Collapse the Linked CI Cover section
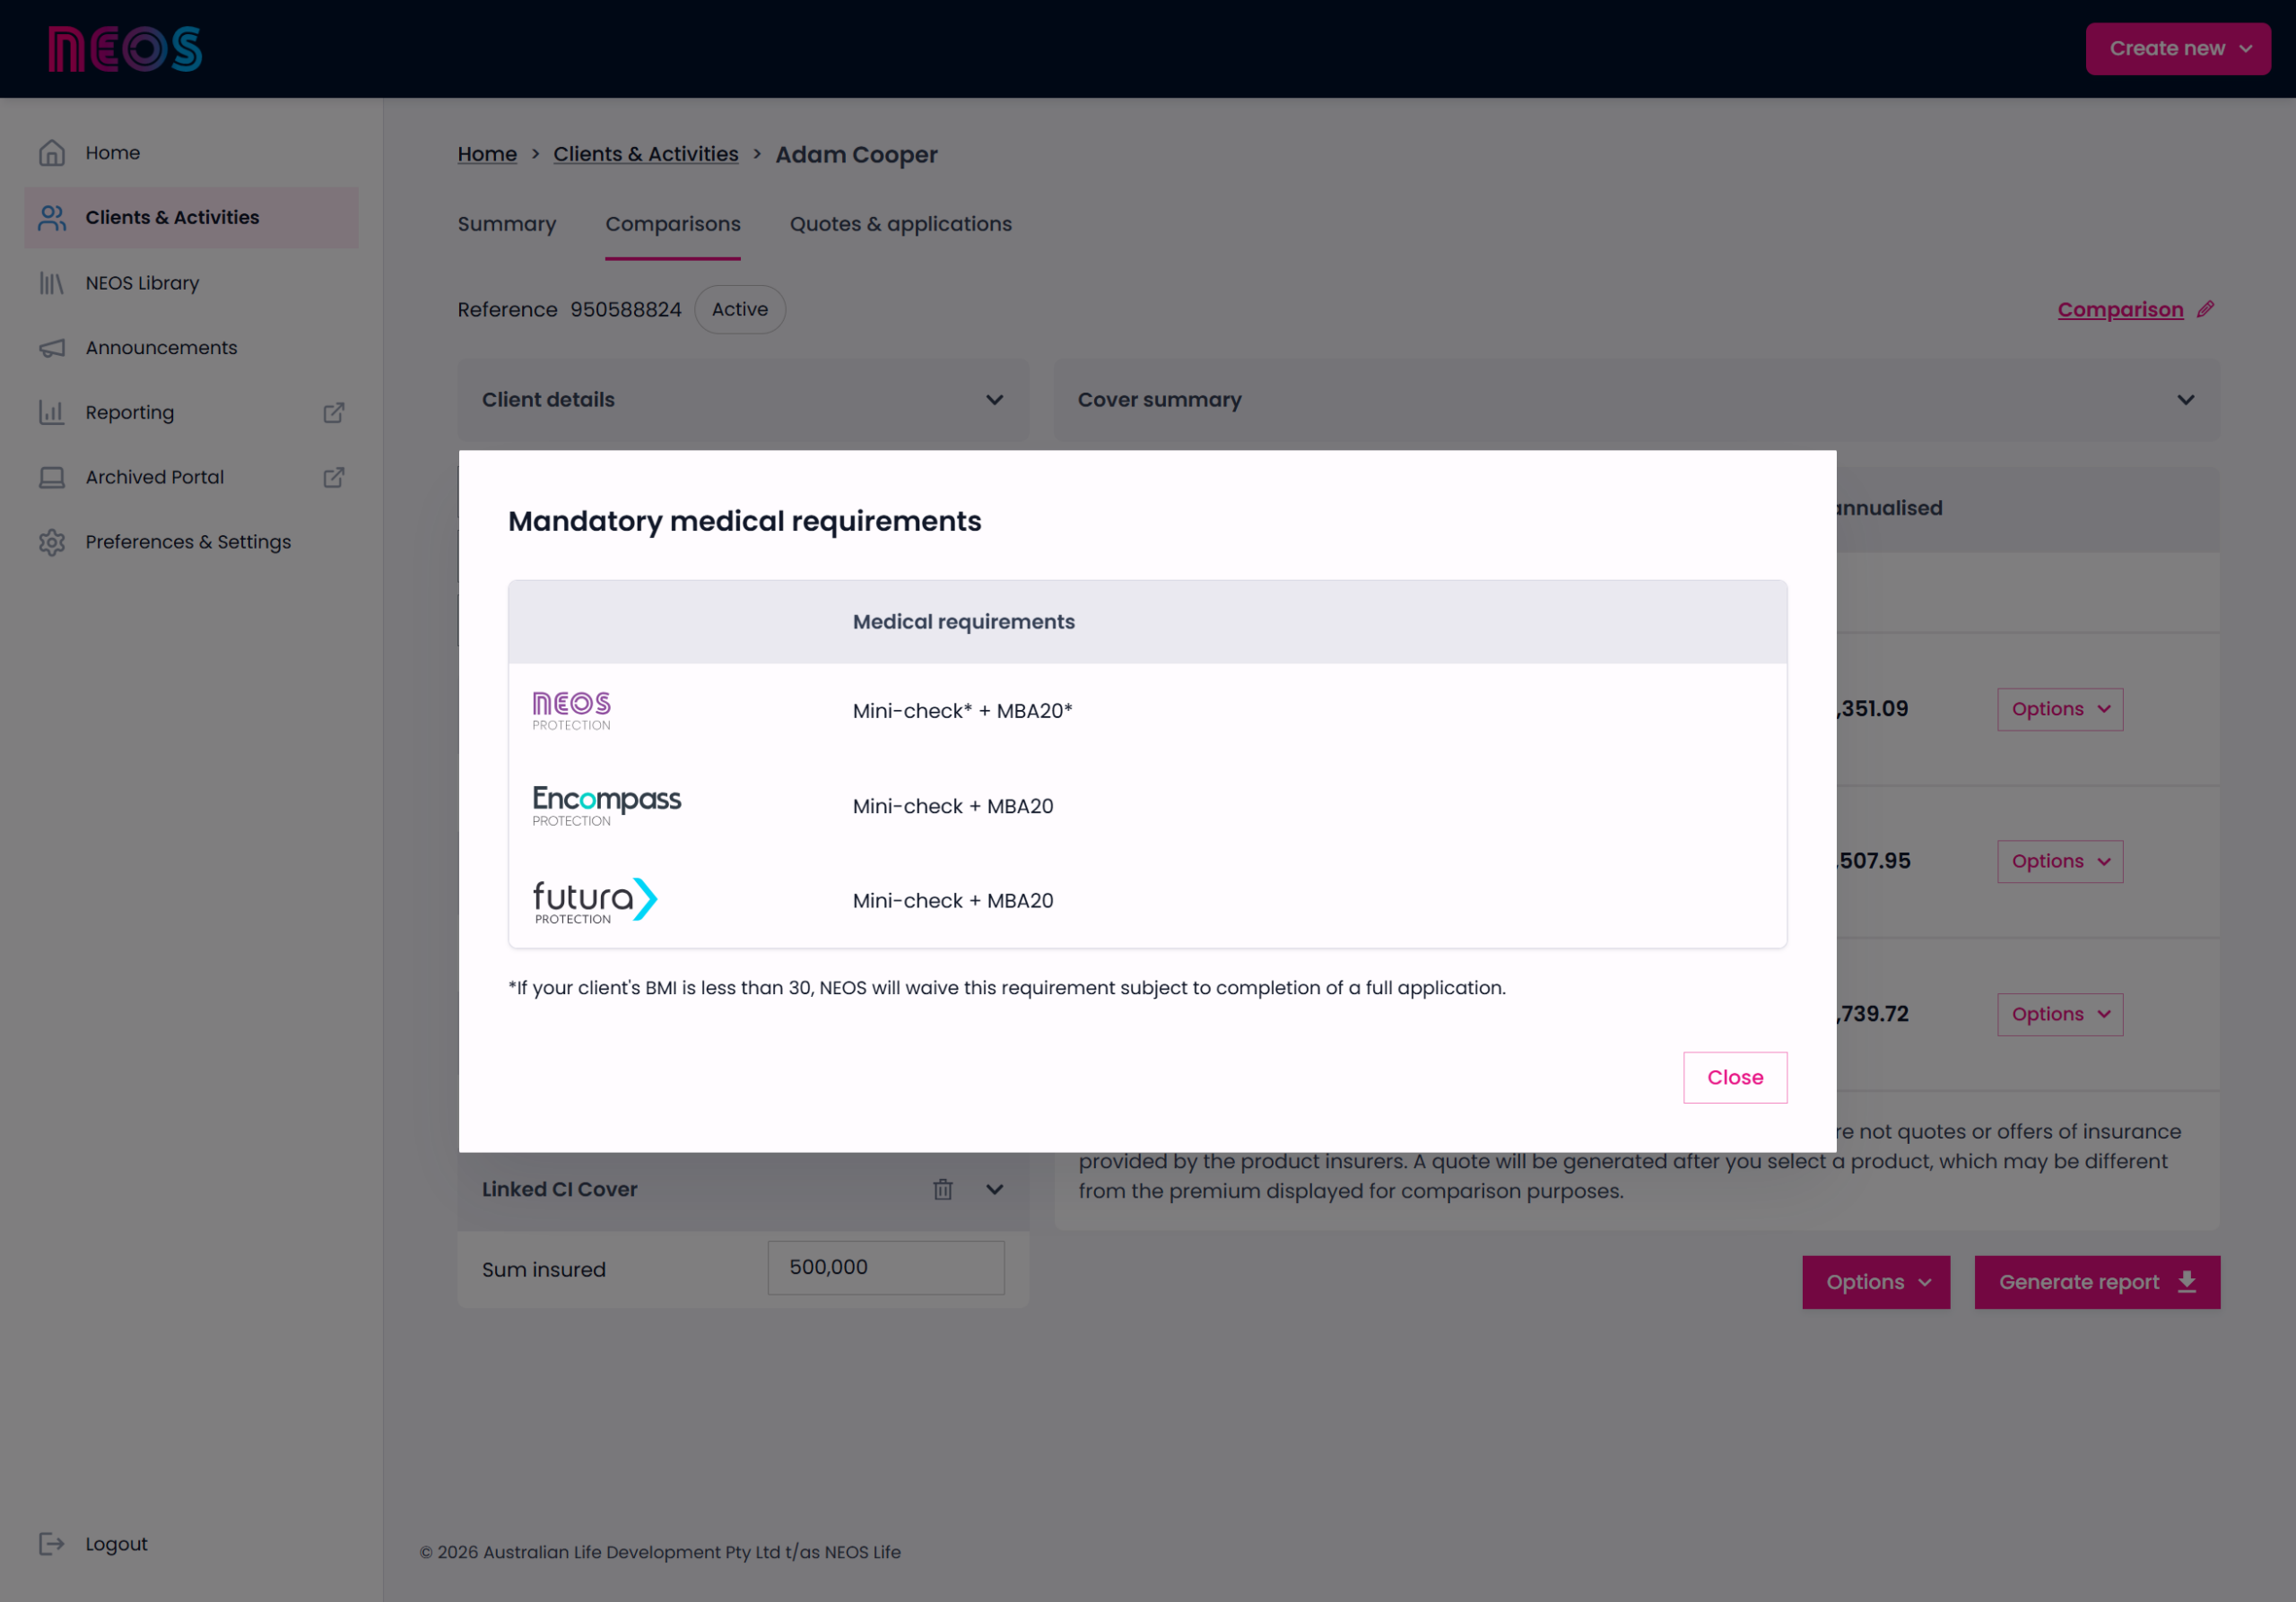Image resolution: width=2296 pixels, height=1602 pixels. pos(994,1190)
